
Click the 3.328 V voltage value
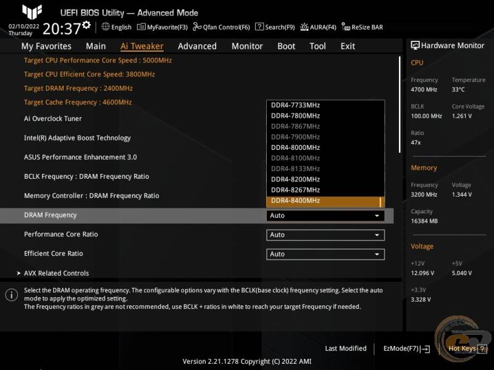pyautogui.click(x=421, y=300)
